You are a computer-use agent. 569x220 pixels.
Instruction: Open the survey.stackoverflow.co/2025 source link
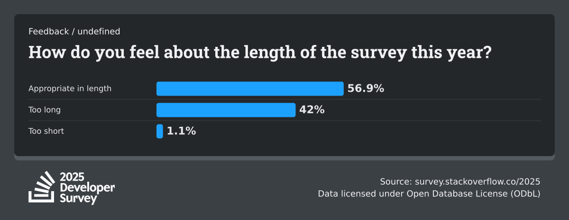(477, 182)
